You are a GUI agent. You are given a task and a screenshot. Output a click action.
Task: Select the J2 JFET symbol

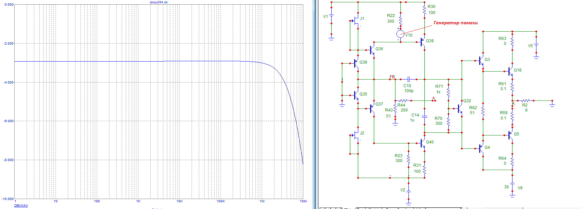(356, 135)
